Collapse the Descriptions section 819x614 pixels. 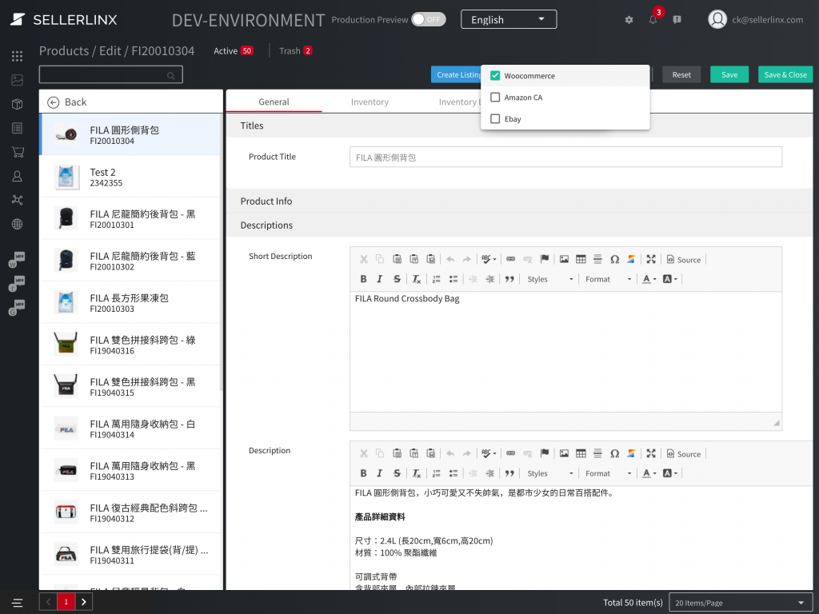[519, 225]
